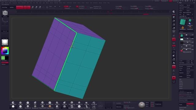Pick the Morph brush
Image resolution: width=196 pixels, height=110 pixels.
click(57, 107)
